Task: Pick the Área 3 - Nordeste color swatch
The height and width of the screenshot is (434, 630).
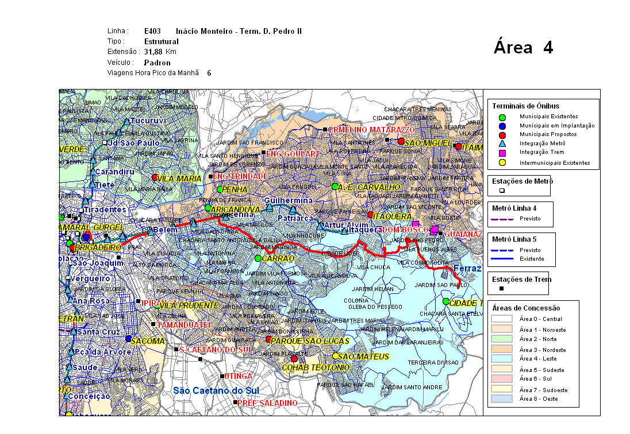Action: coord(501,349)
